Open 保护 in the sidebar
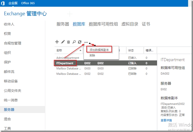 7,62
